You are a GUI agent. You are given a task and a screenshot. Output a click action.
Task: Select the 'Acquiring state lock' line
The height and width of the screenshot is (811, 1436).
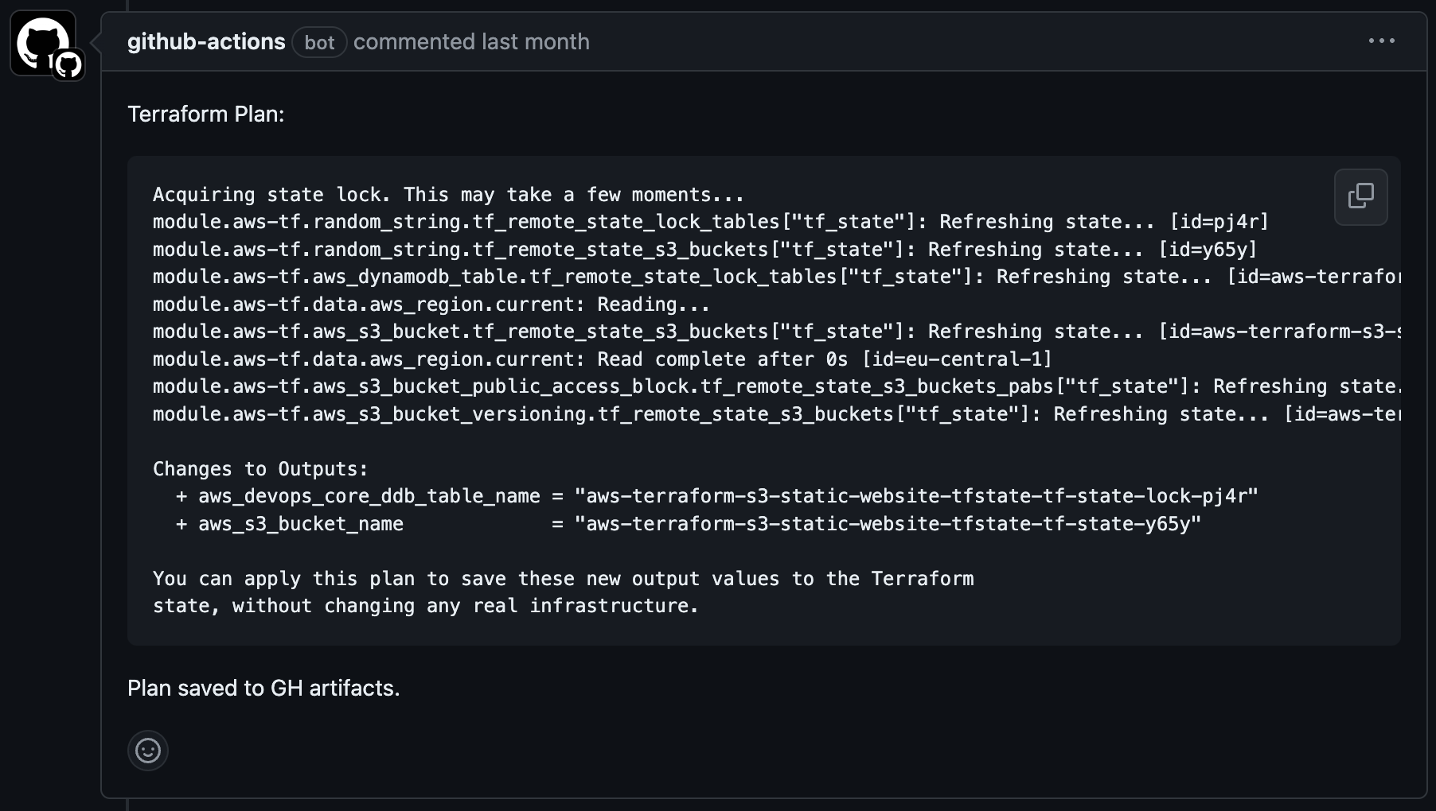click(449, 195)
